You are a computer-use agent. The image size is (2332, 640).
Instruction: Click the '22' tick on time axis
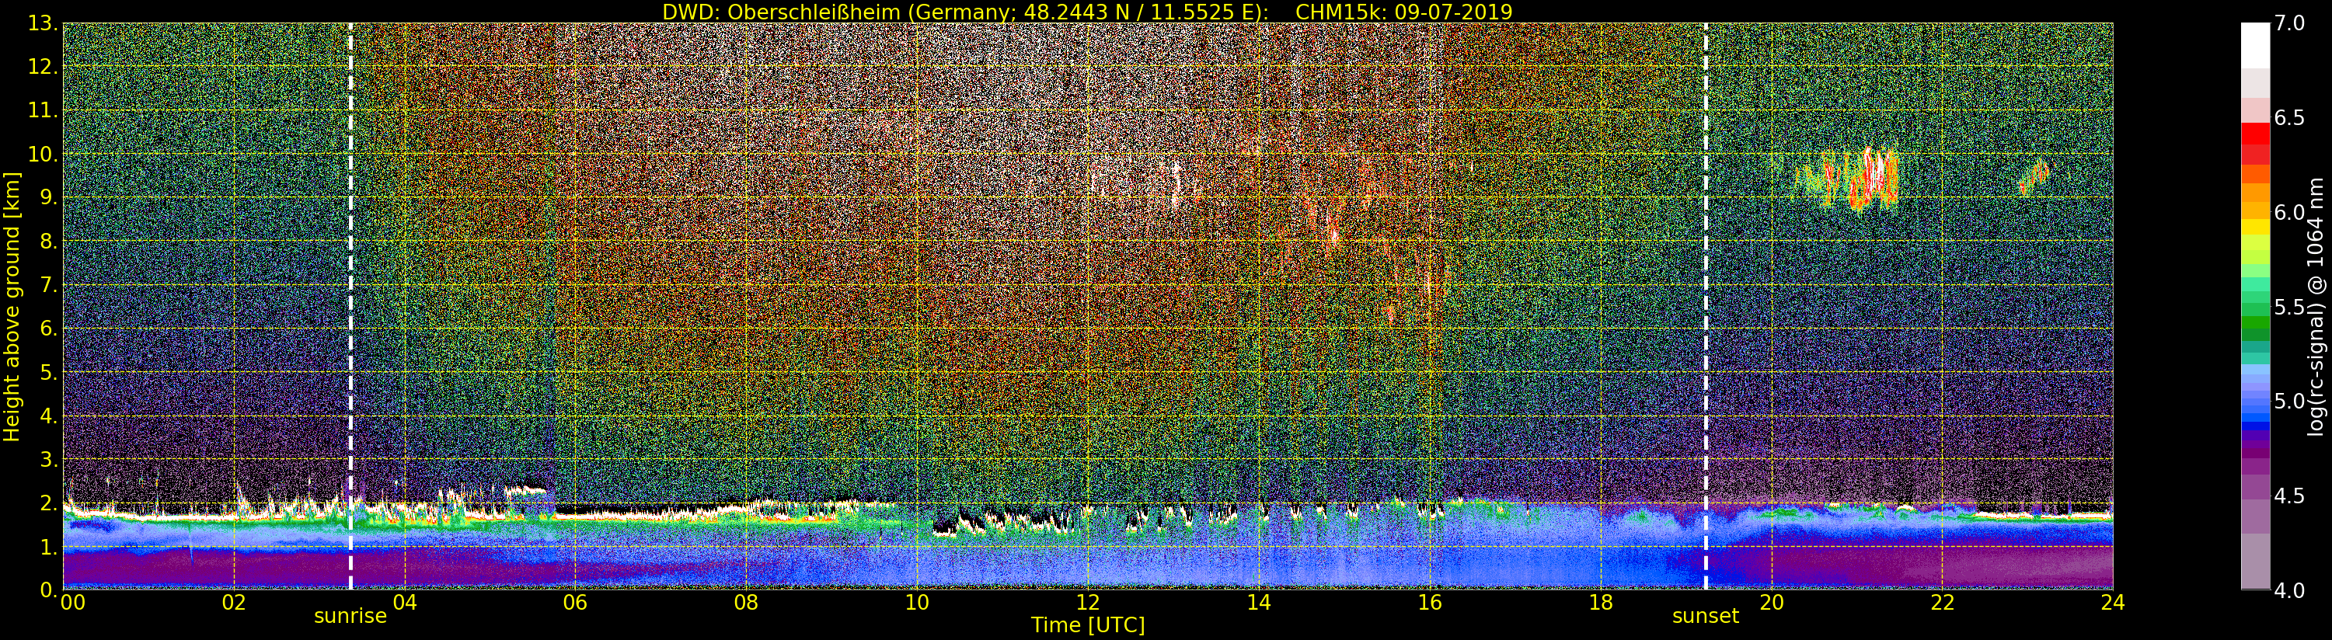coord(1942,602)
